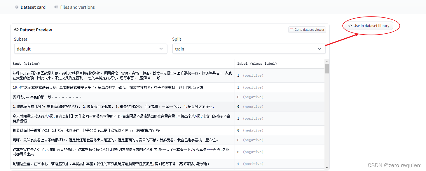The image size is (426, 171).
Task: Click the label (class label) column header
Action: 280,64
